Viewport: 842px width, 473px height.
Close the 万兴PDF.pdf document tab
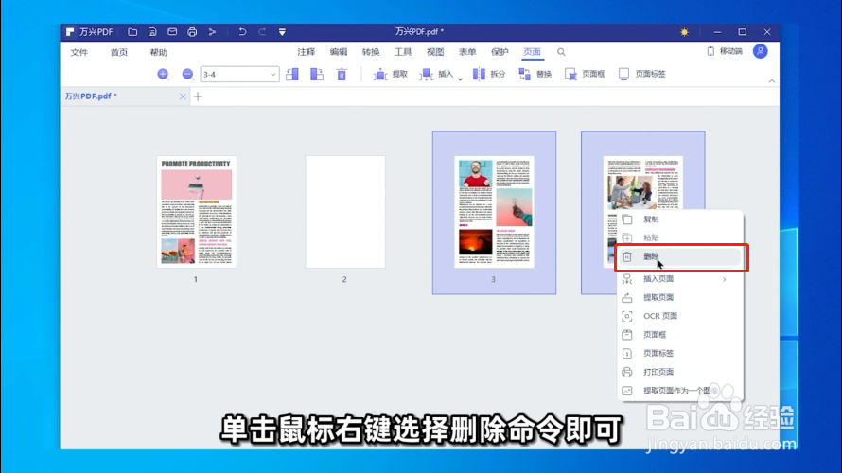(183, 96)
